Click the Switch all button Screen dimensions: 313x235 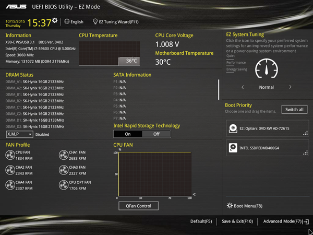294,109
